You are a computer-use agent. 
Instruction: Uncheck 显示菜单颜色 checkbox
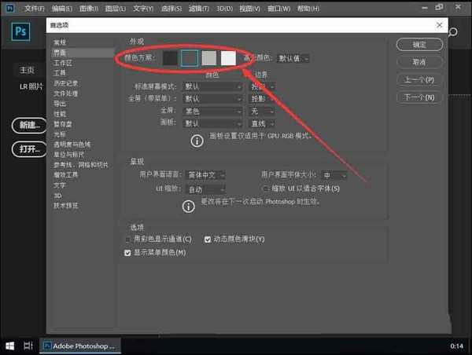[129, 252]
